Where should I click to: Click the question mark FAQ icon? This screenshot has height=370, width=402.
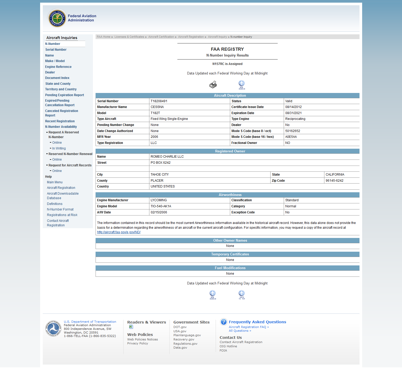pos(224,322)
